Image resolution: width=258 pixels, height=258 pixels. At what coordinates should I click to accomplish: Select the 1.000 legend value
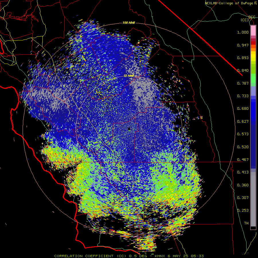(243, 32)
